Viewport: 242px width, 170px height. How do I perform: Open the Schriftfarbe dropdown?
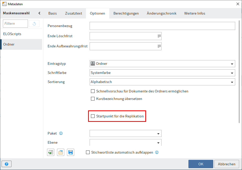click(x=162, y=73)
